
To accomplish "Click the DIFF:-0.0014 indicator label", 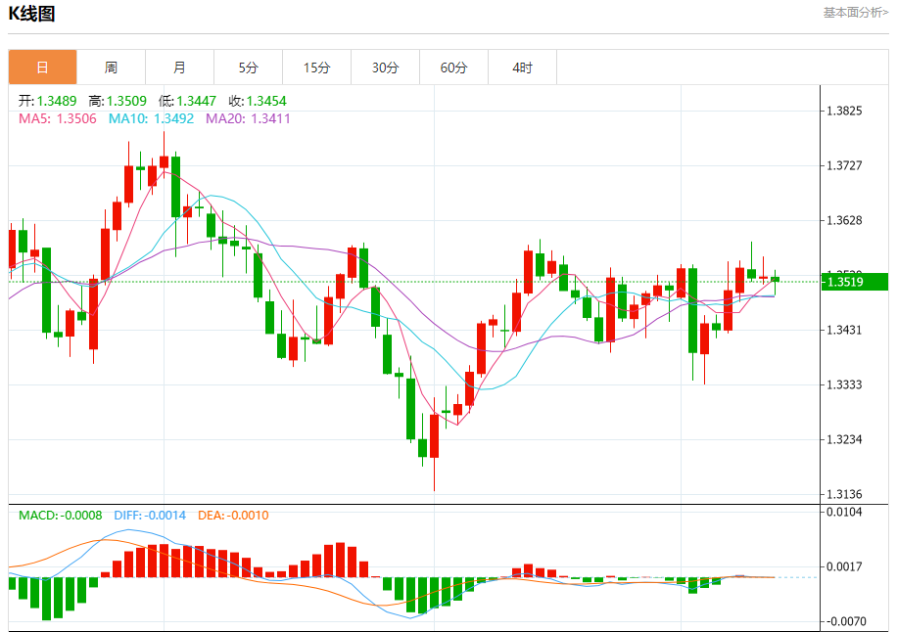I will coord(150,516).
